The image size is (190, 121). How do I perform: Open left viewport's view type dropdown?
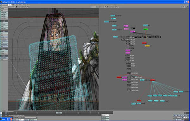point(12,7)
